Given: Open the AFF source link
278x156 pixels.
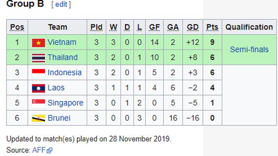Looking at the screenshot, I should coord(39,150).
